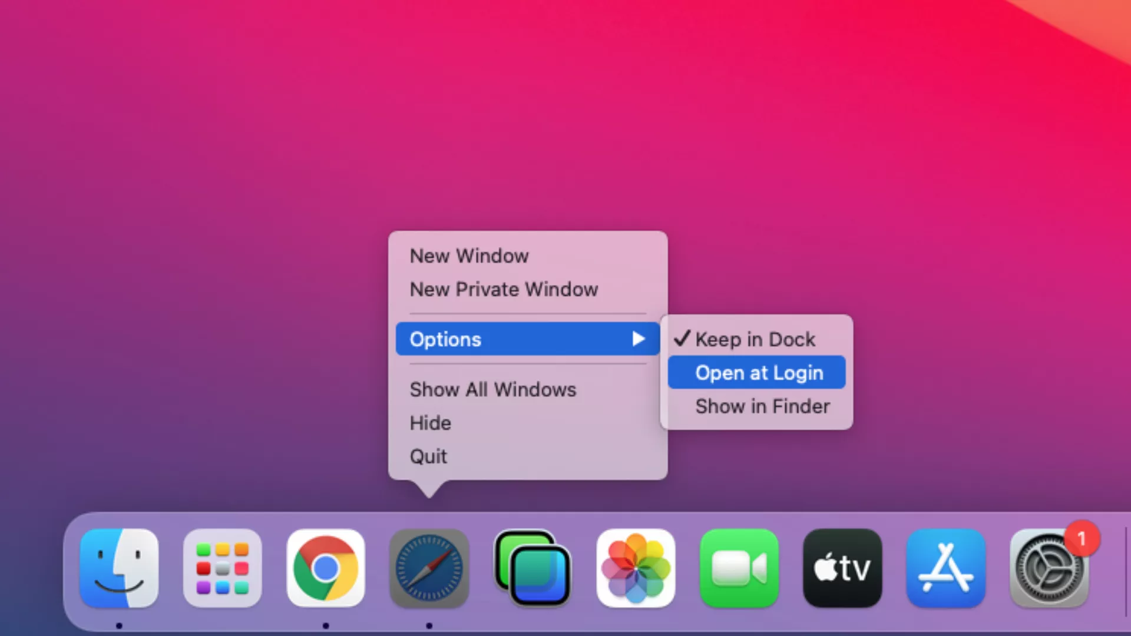
Task: Open Finder from the Dock
Action: (x=119, y=568)
